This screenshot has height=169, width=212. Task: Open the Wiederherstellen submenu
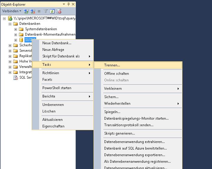138,103
